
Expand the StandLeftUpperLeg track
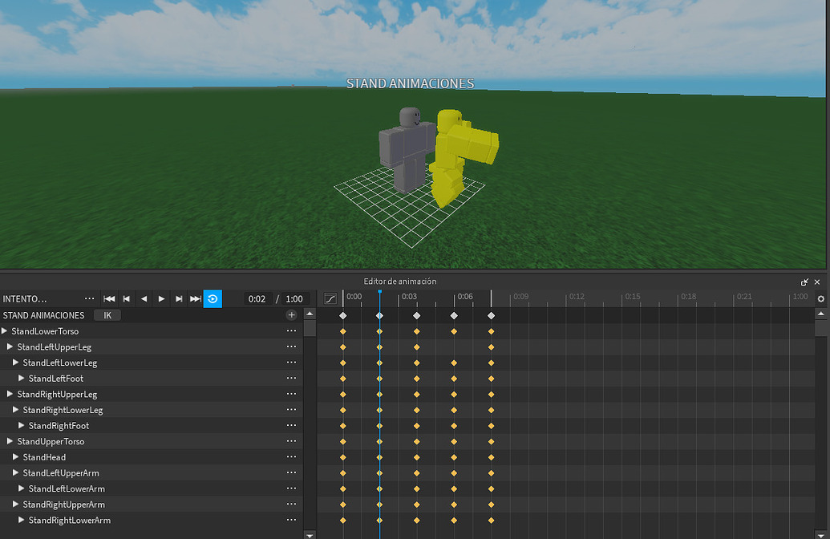pyautogui.click(x=10, y=346)
